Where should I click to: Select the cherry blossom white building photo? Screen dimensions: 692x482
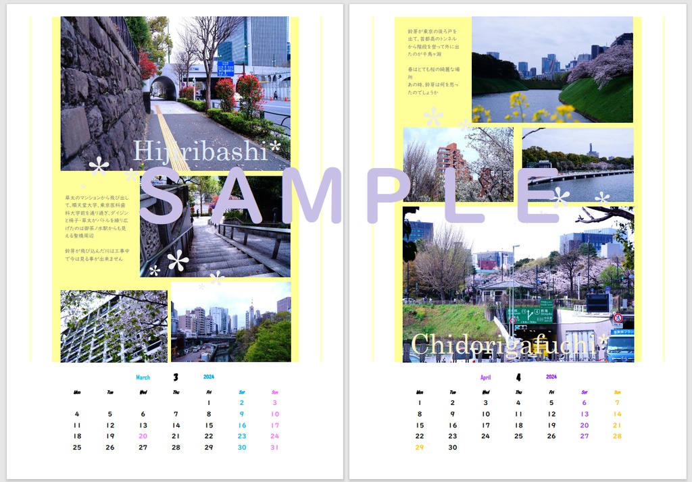(x=114, y=326)
